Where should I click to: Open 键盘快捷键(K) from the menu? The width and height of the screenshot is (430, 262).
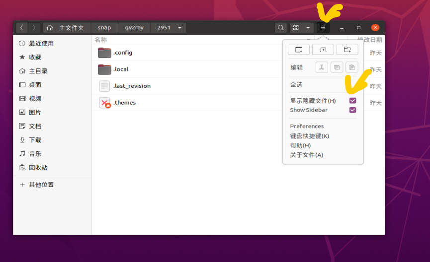(x=310, y=136)
